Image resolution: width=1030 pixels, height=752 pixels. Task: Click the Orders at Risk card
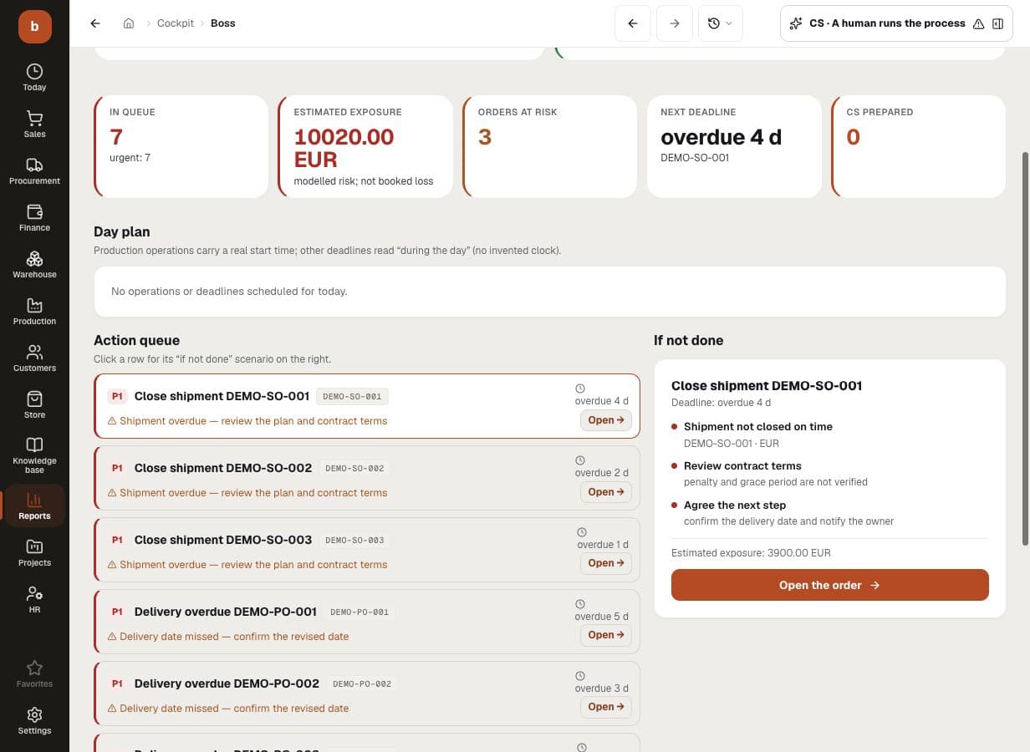click(549, 146)
